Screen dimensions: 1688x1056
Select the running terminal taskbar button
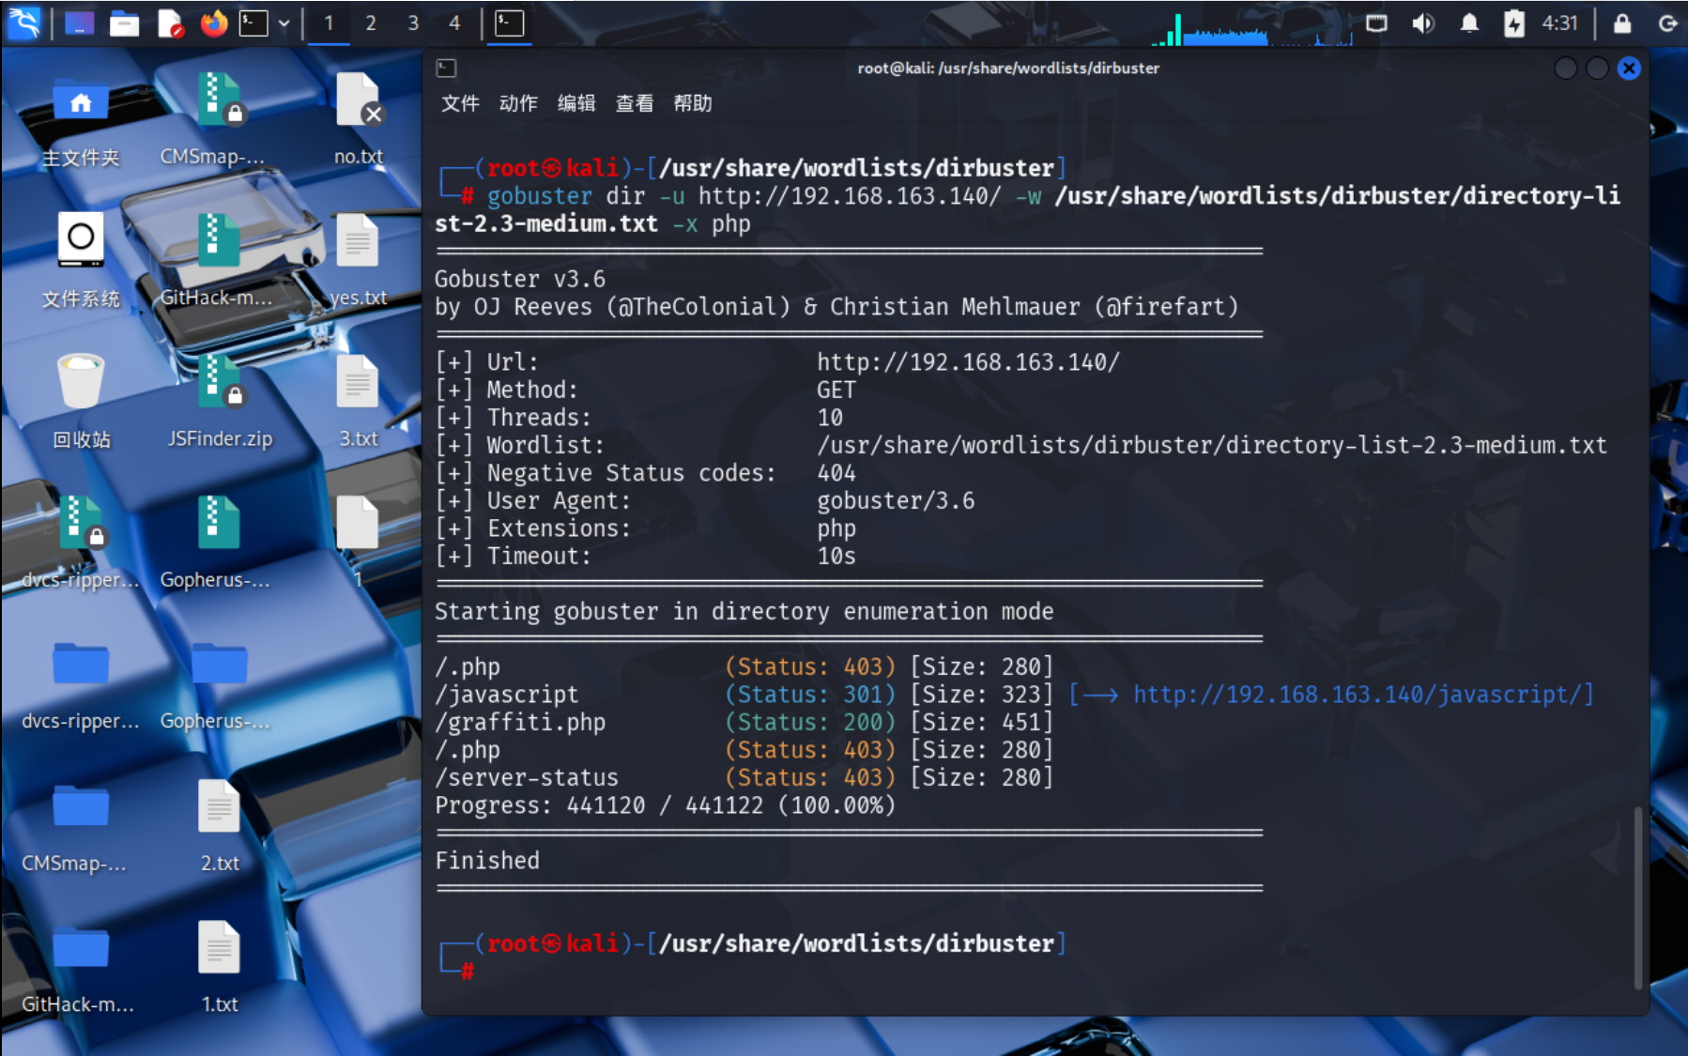pos(509,23)
